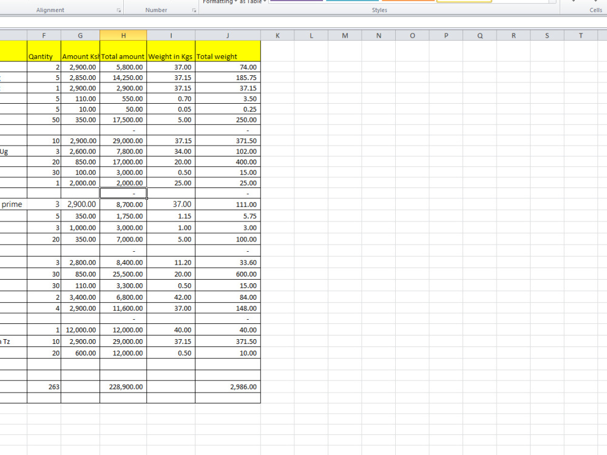Click the 'Total weight' header cell
The height and width of the screenshot is (455, 607).
228,51
